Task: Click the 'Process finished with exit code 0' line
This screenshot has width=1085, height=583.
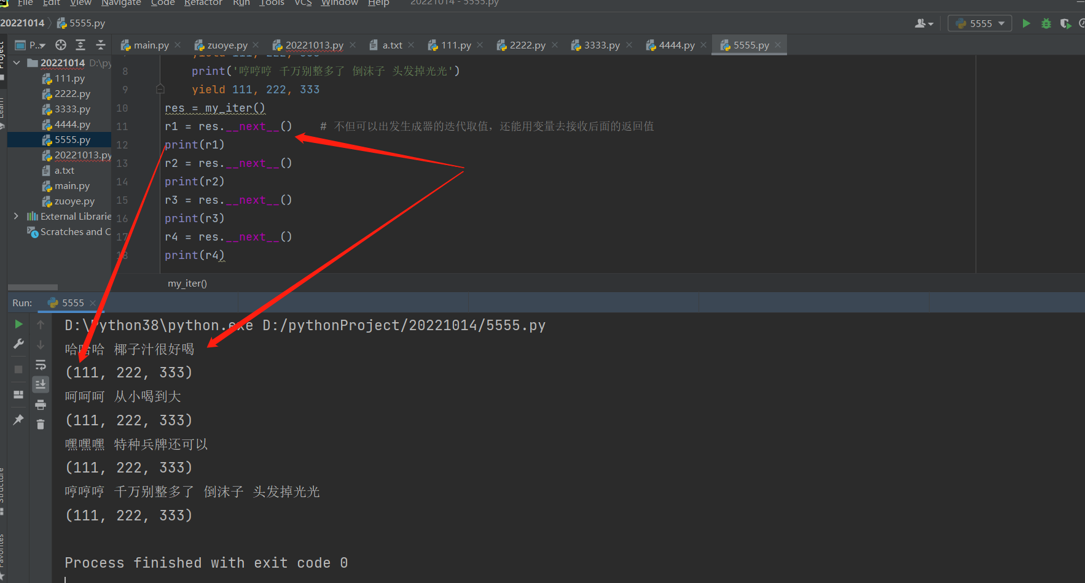Action: coord(206,563)
